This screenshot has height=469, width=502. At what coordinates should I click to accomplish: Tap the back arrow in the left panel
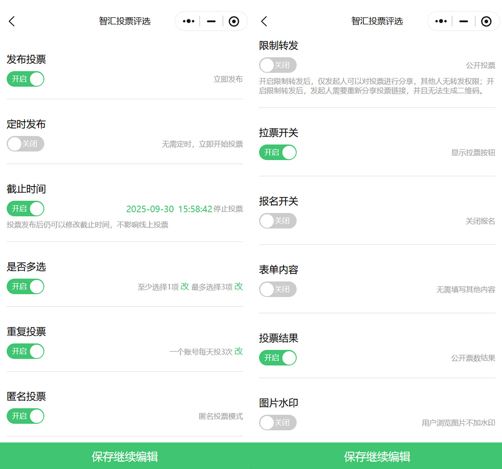click(12, 21)
